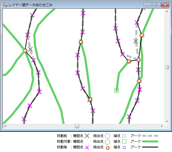Click the legend label 移動後
The width and height of the screenshot is (172, 152).
click(x=62, y=147)
